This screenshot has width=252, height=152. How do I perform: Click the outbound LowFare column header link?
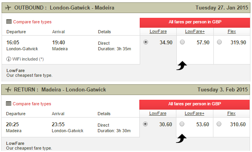pos(158,32)
